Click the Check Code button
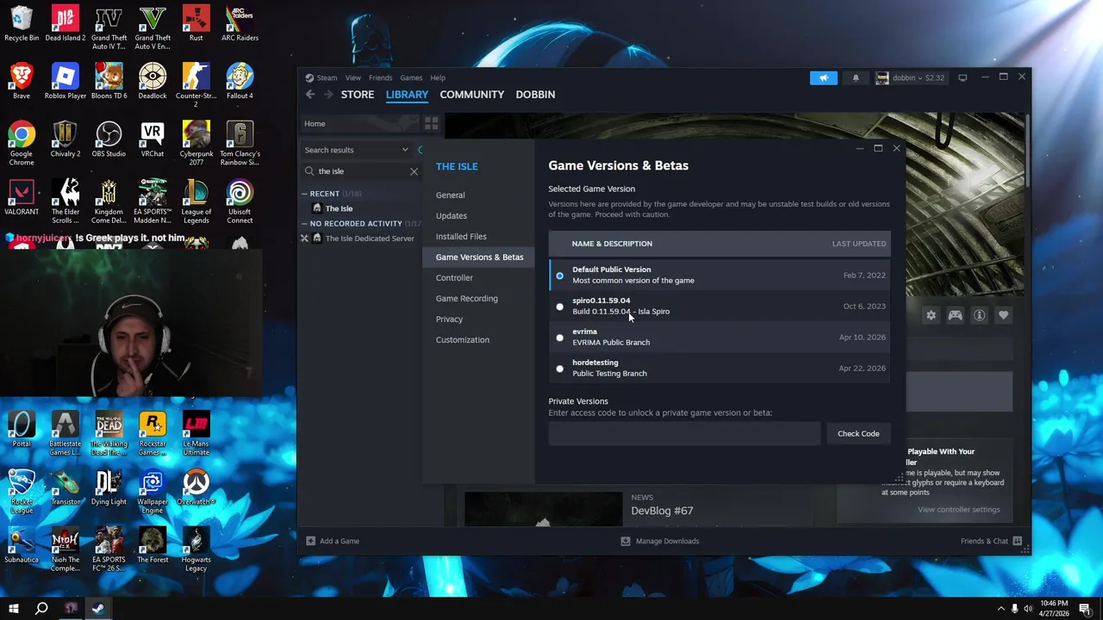The width and height of the screenshot is (1103, 620). [858, 434]
